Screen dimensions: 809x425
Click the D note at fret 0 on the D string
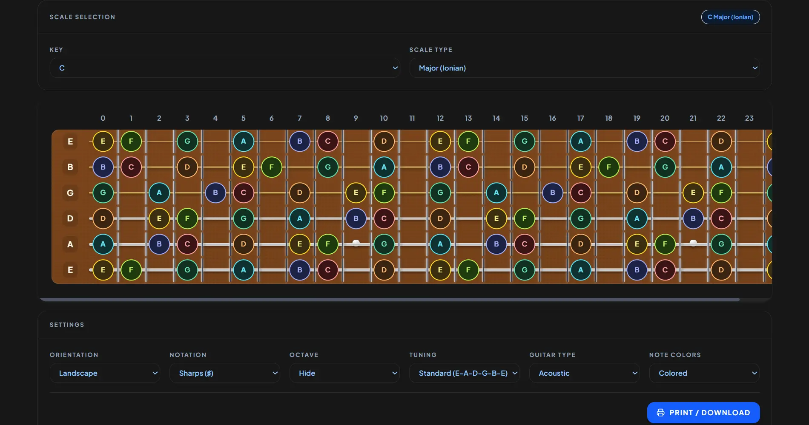103,218
